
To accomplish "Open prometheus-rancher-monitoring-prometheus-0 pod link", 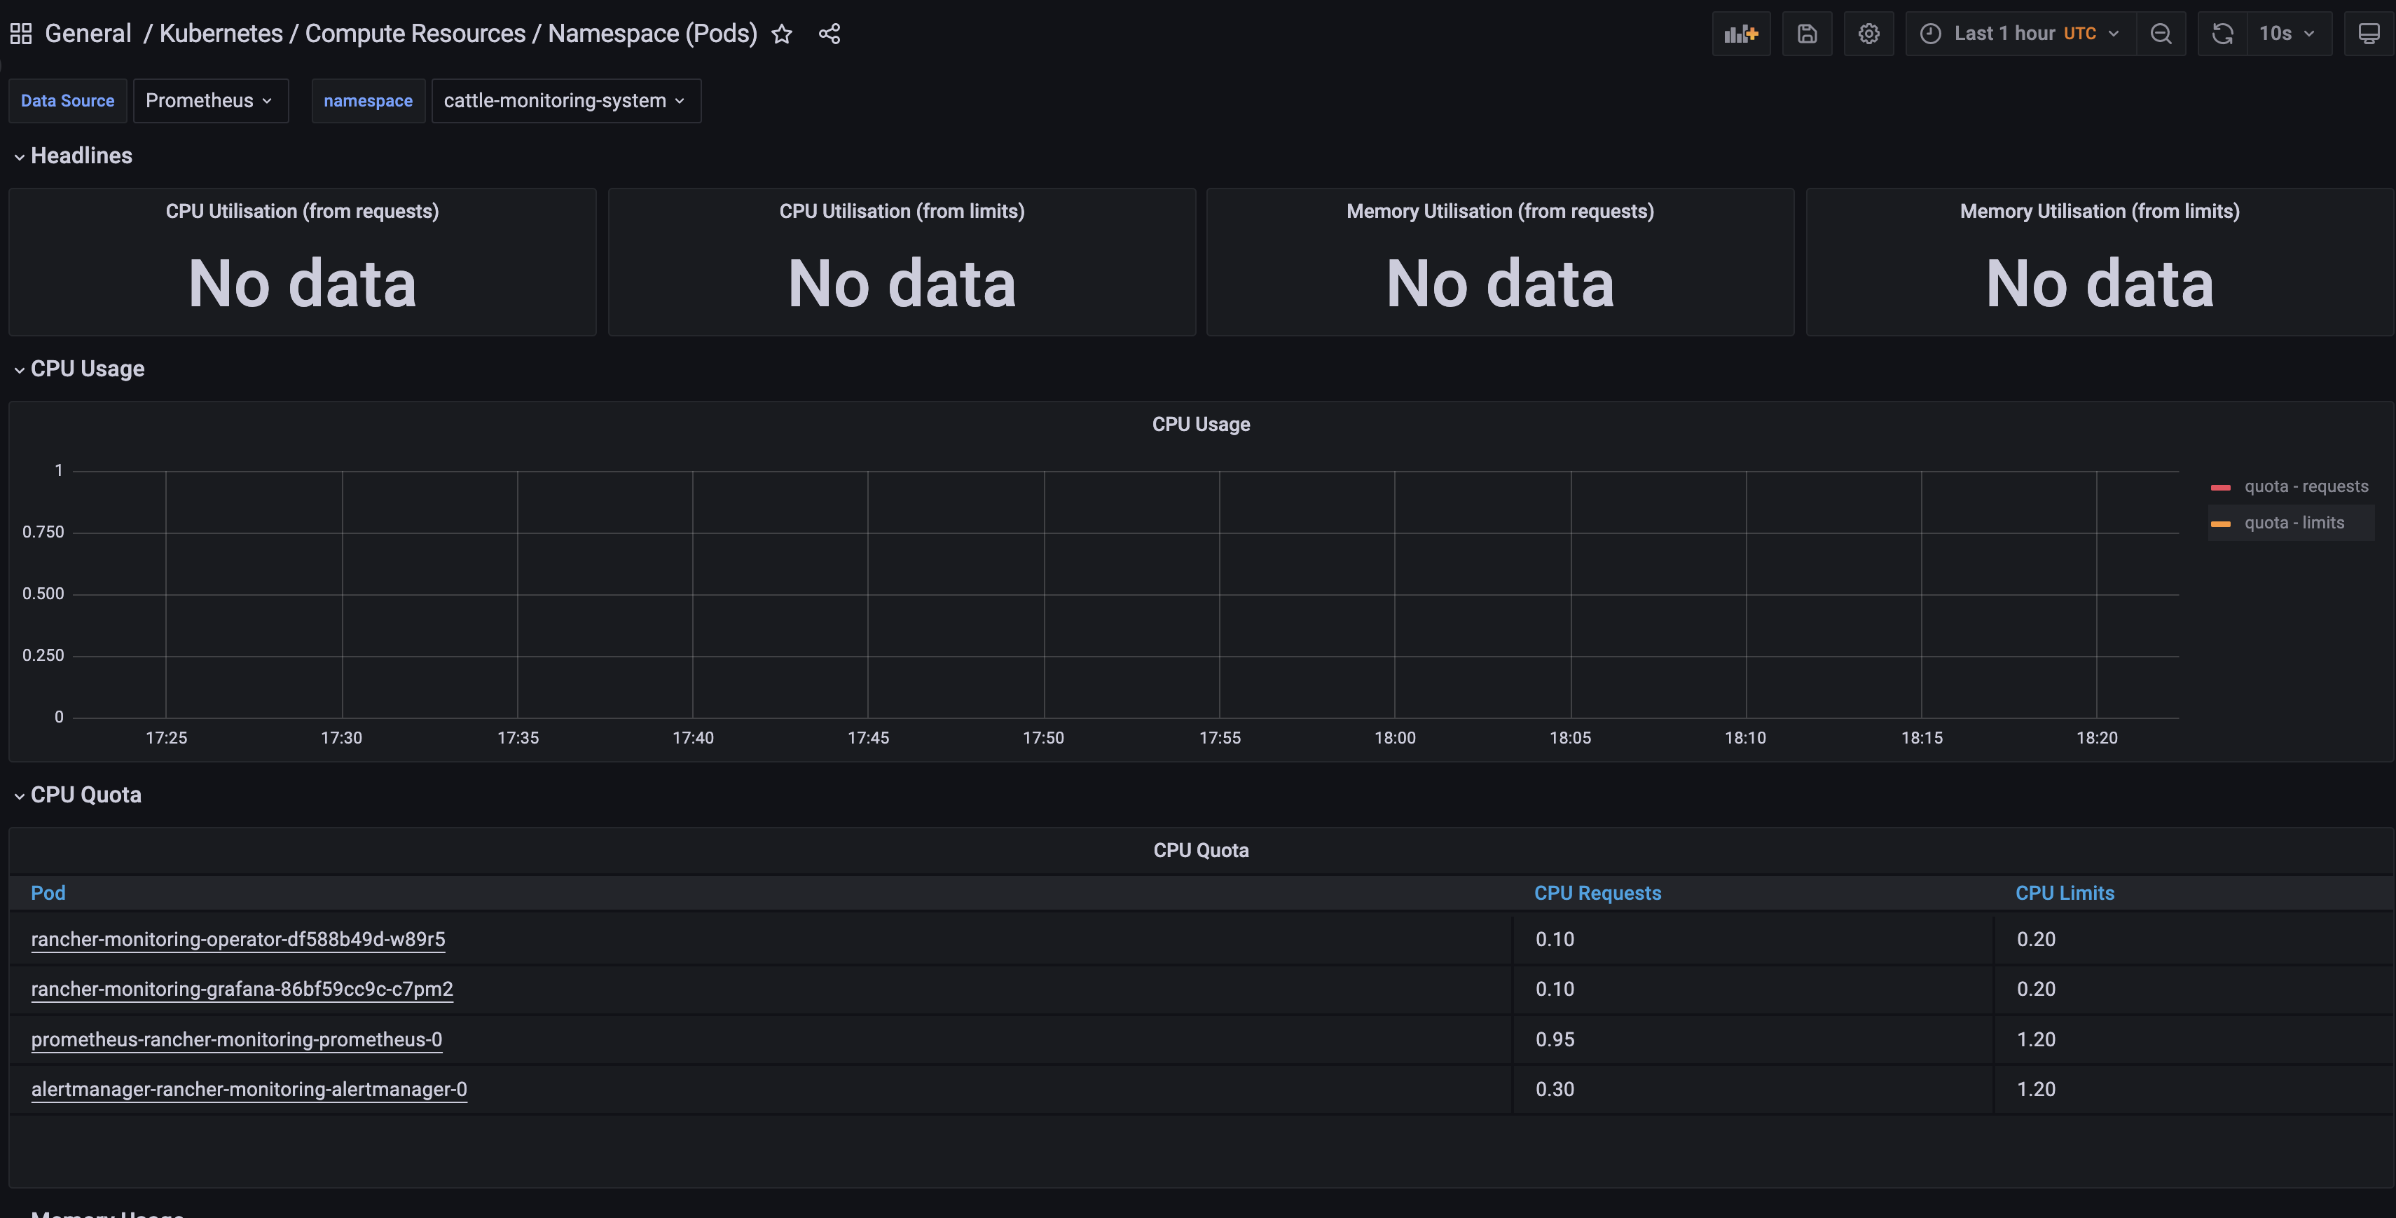I will 236,1039.
